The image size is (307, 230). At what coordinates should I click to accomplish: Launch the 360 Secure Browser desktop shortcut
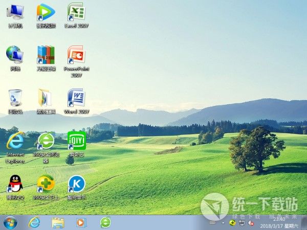coord(46,148)
